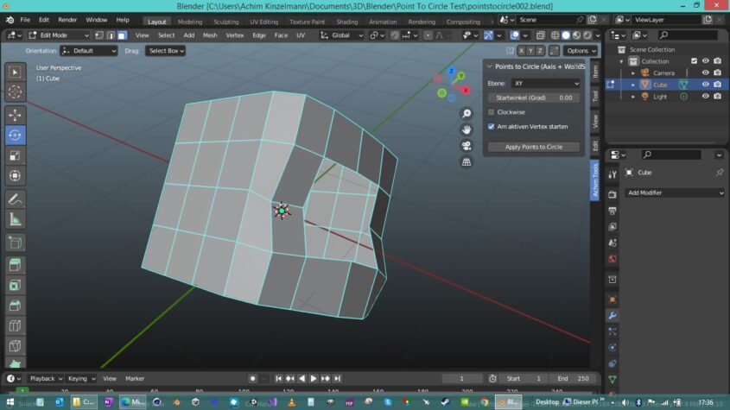The height and width of the screenshot is (410, 730).
Task: Open the Edit Mode dropdown
Action: 58,35
